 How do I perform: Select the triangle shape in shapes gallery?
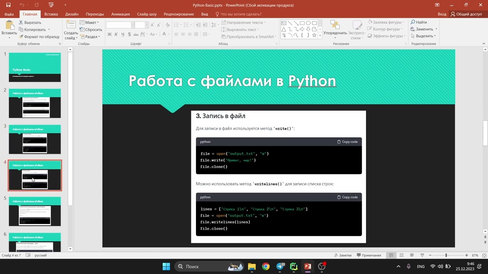tap(284, 29)
